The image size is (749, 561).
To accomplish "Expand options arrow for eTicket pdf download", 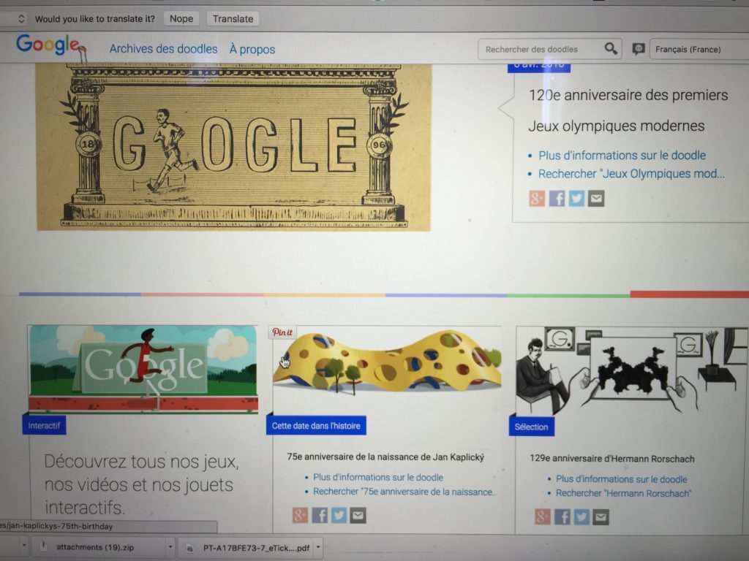I will click(x=318, y=547).
